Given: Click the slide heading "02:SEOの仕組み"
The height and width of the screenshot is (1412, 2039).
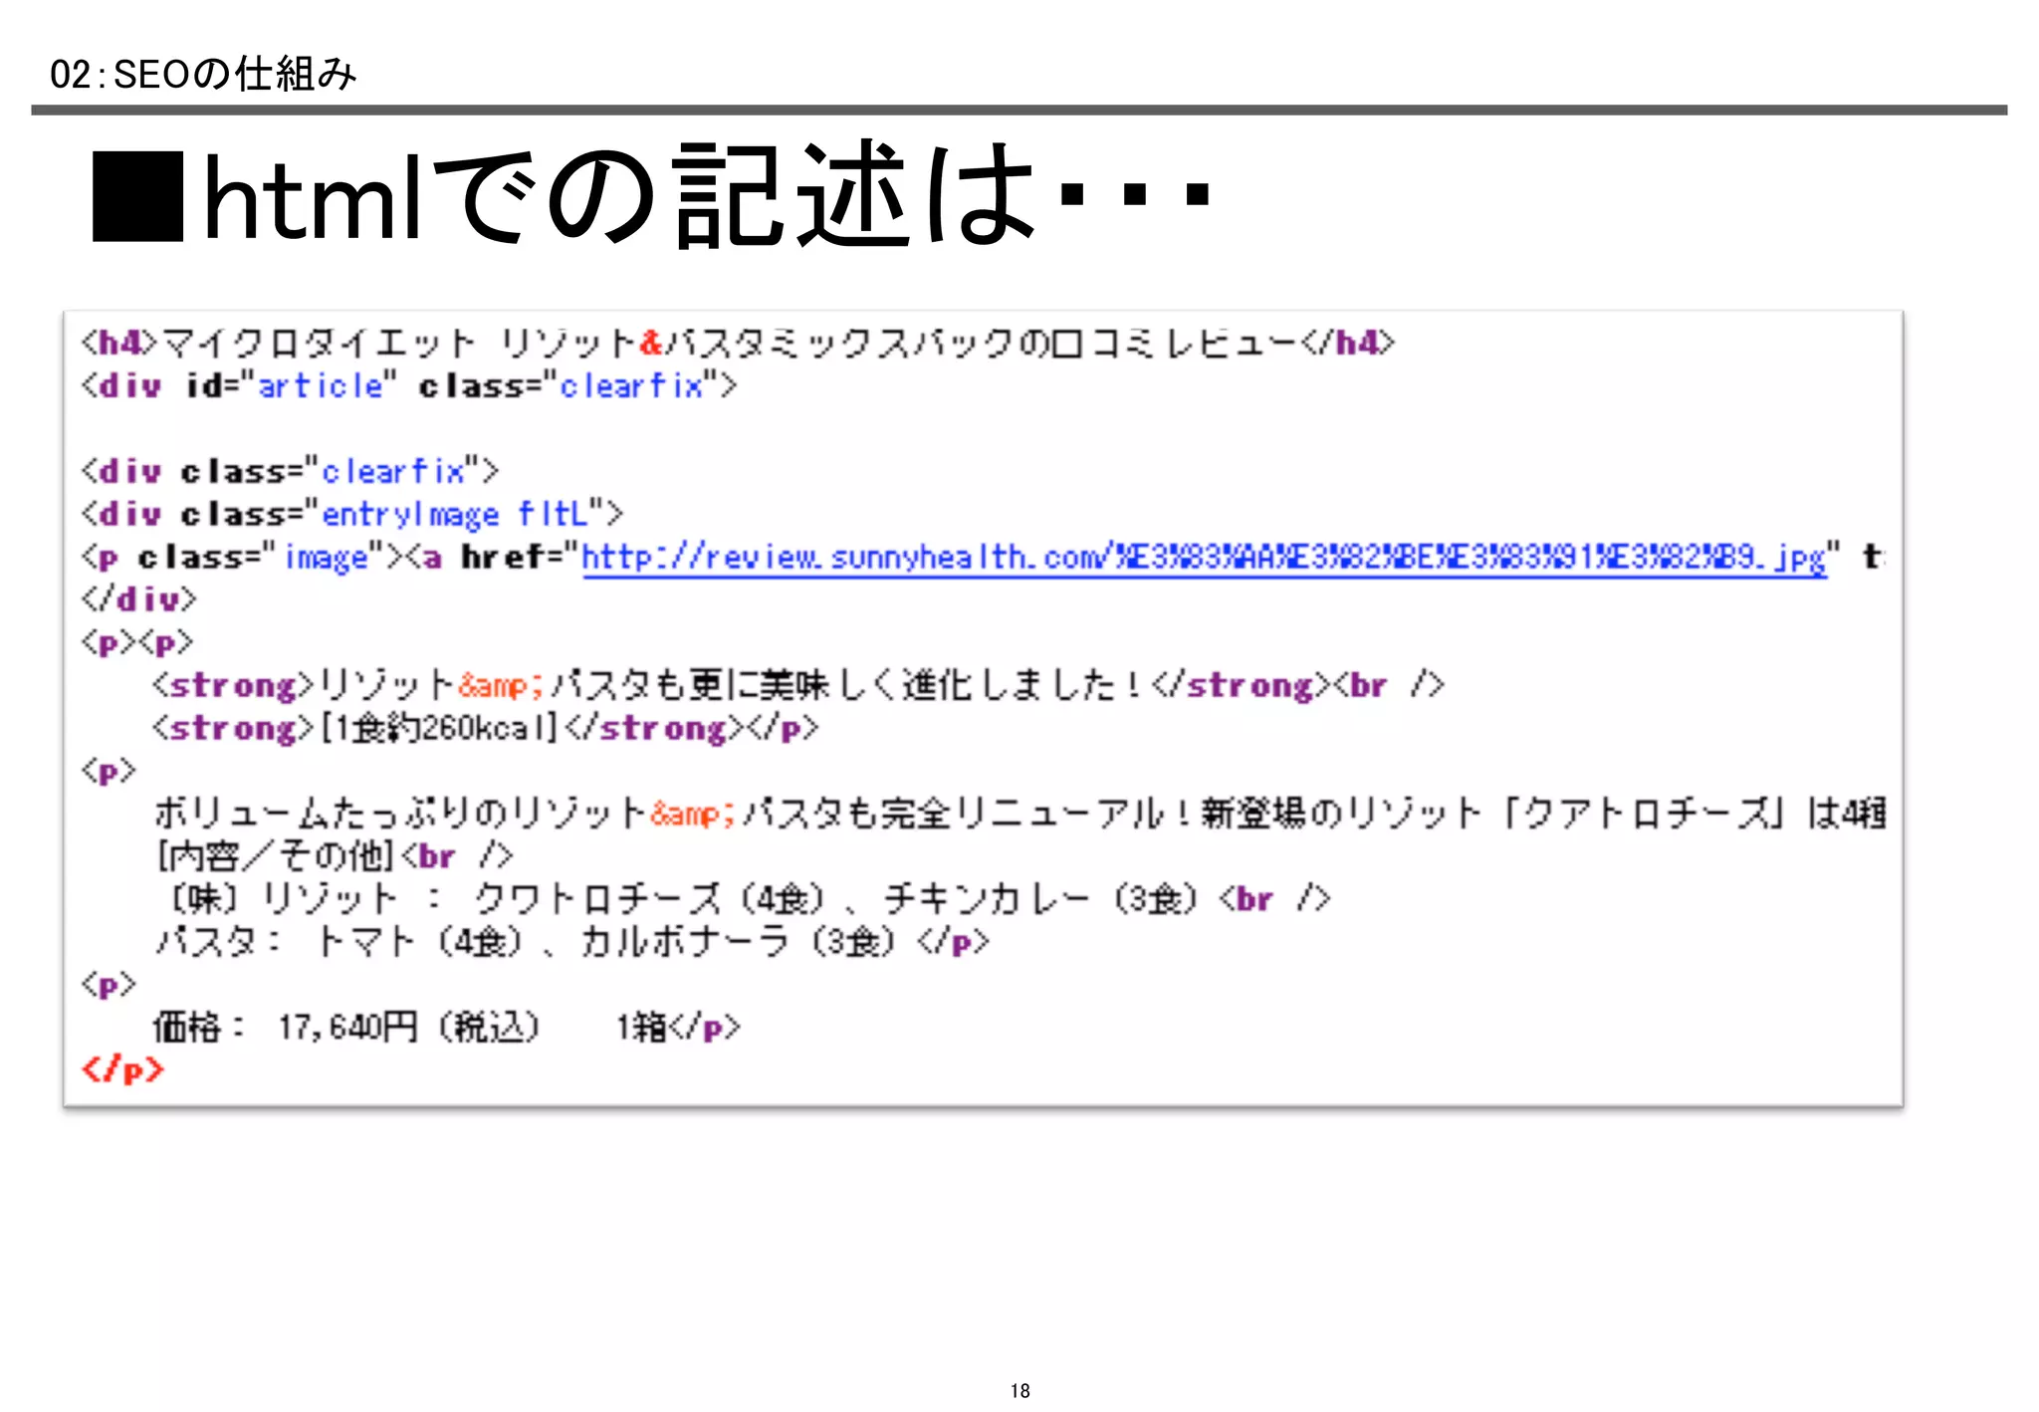Looking at the screenshot, I should [203, 75].
